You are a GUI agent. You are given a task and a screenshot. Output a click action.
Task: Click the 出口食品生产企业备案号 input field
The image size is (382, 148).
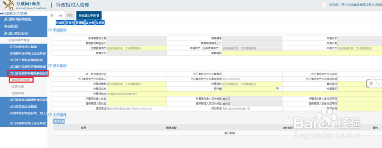coord(252,74)
